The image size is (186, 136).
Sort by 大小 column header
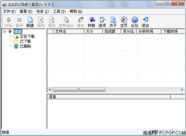tap(93, 31)
